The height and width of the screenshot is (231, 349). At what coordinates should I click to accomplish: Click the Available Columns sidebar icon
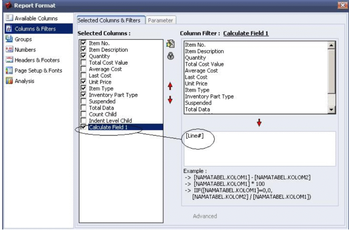[x=9, y=18]
